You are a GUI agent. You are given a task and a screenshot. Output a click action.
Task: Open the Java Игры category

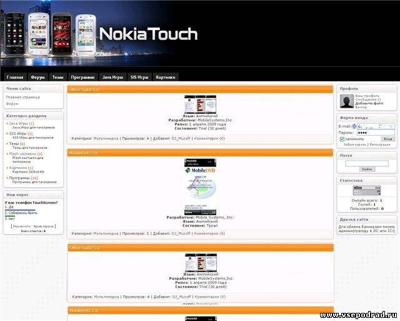pos(18,123)
